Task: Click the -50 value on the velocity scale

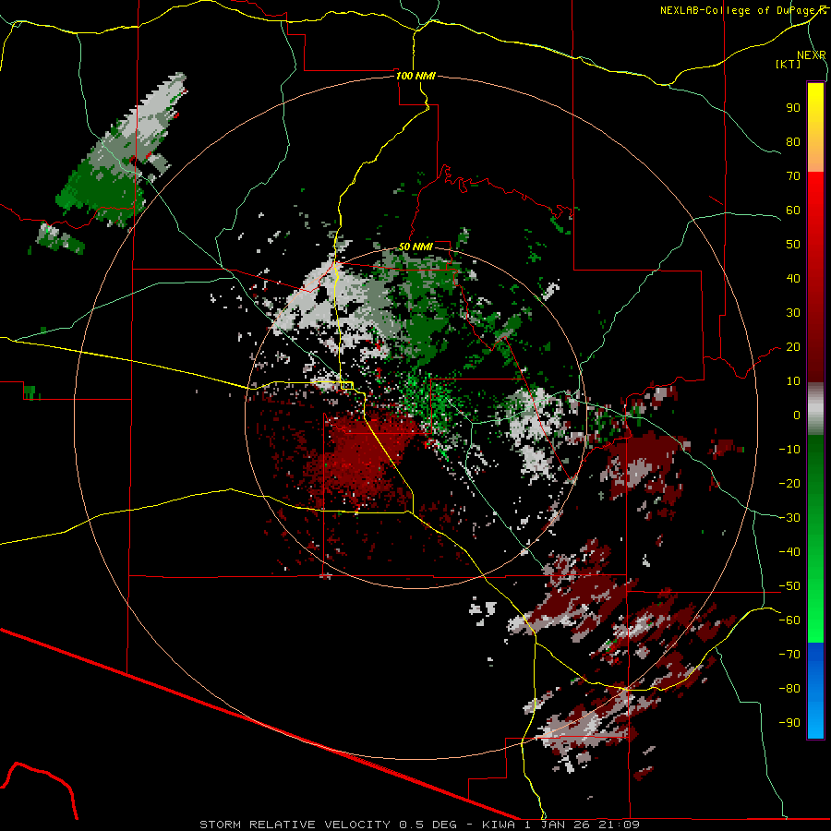Action: pos(789,586)
